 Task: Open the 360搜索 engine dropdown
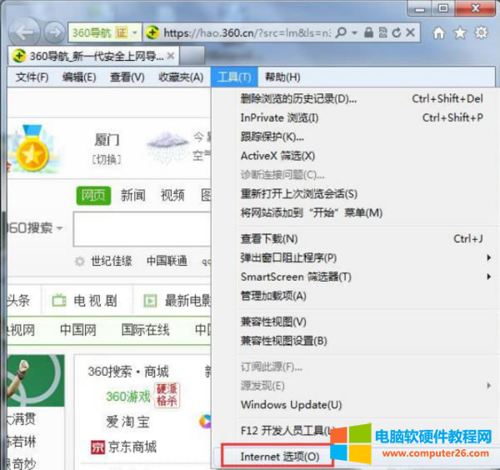[x=59, y=228]
